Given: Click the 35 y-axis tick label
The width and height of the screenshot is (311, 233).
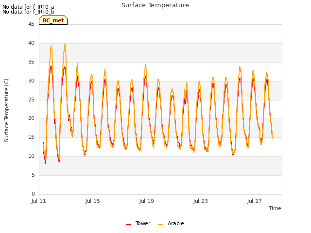Looking at the screenshot, I should click(x=31, y=62).
